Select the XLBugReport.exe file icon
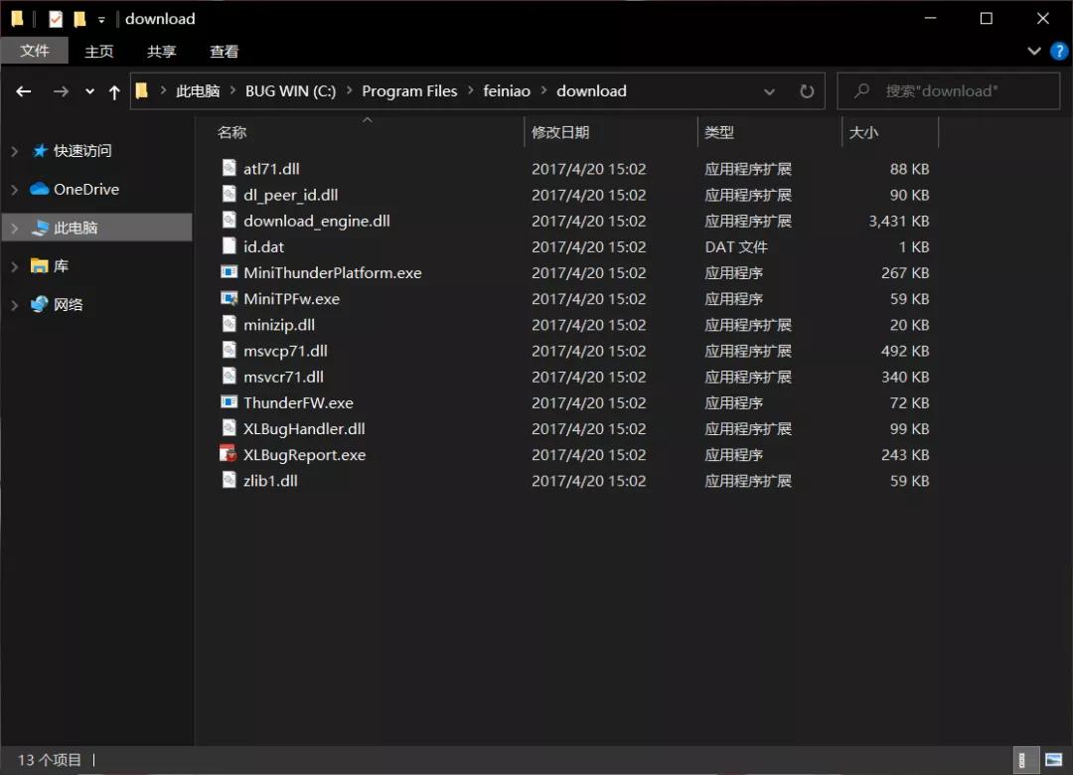The width and height of the screenshot is (1073, 775). [227, 454]
